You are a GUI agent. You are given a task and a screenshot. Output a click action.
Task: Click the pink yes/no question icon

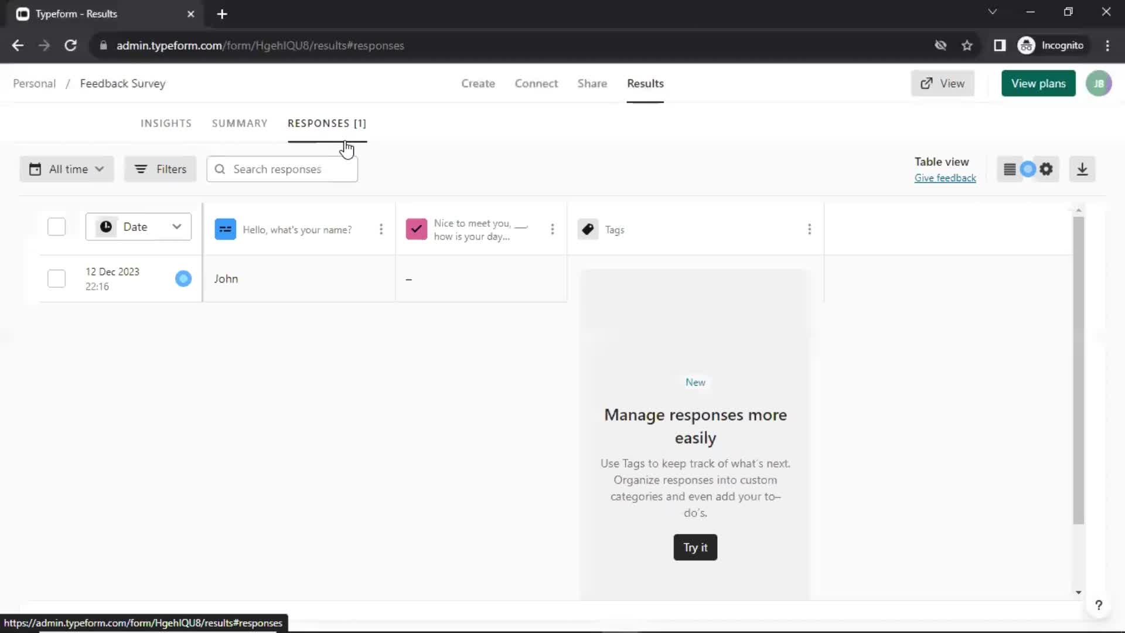pyautogui.click(x=416, y=229)
